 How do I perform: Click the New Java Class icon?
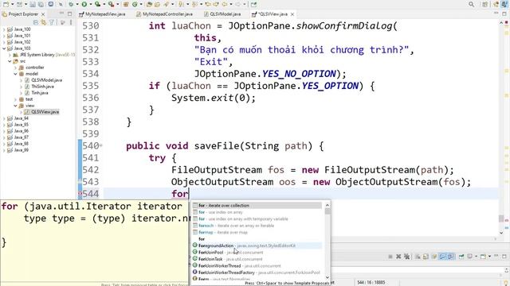click(135, 4)
